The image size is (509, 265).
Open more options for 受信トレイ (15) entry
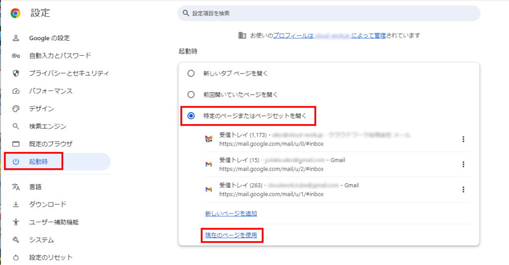pyautogui.click(x=463, y=164)
